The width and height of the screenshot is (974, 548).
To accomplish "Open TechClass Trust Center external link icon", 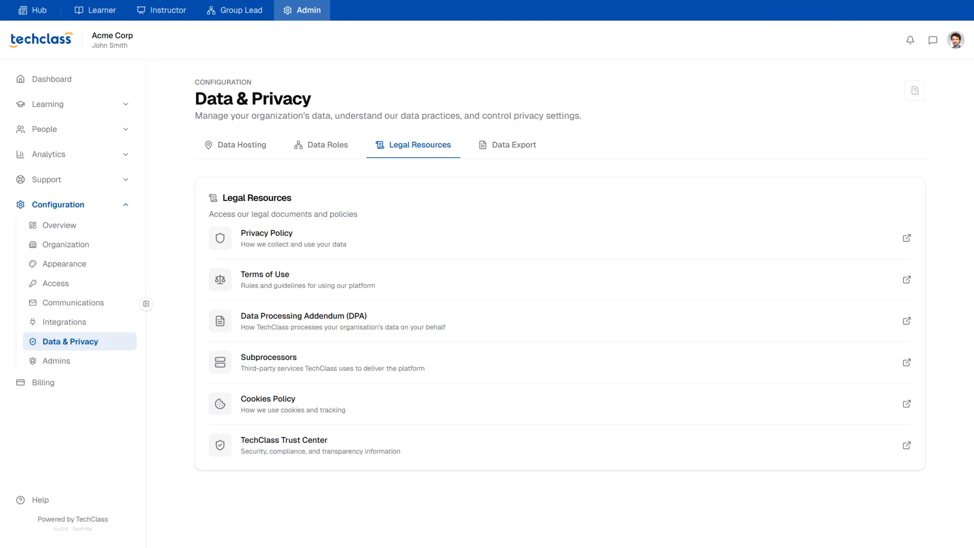I will (907, 446).
